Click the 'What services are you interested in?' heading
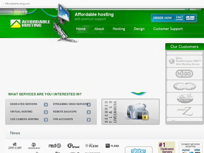 (45, 94)
